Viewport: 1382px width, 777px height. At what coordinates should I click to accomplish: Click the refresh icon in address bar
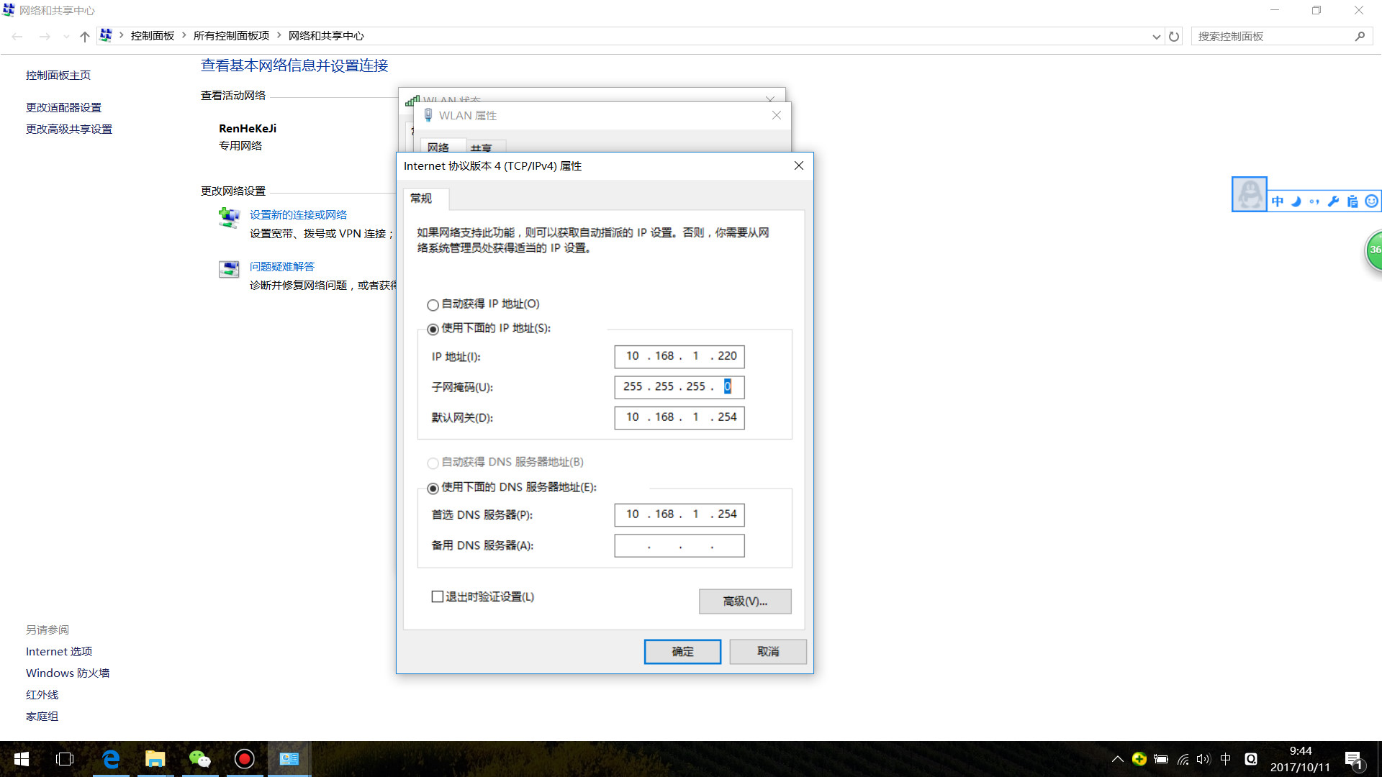click(1174, 36)
